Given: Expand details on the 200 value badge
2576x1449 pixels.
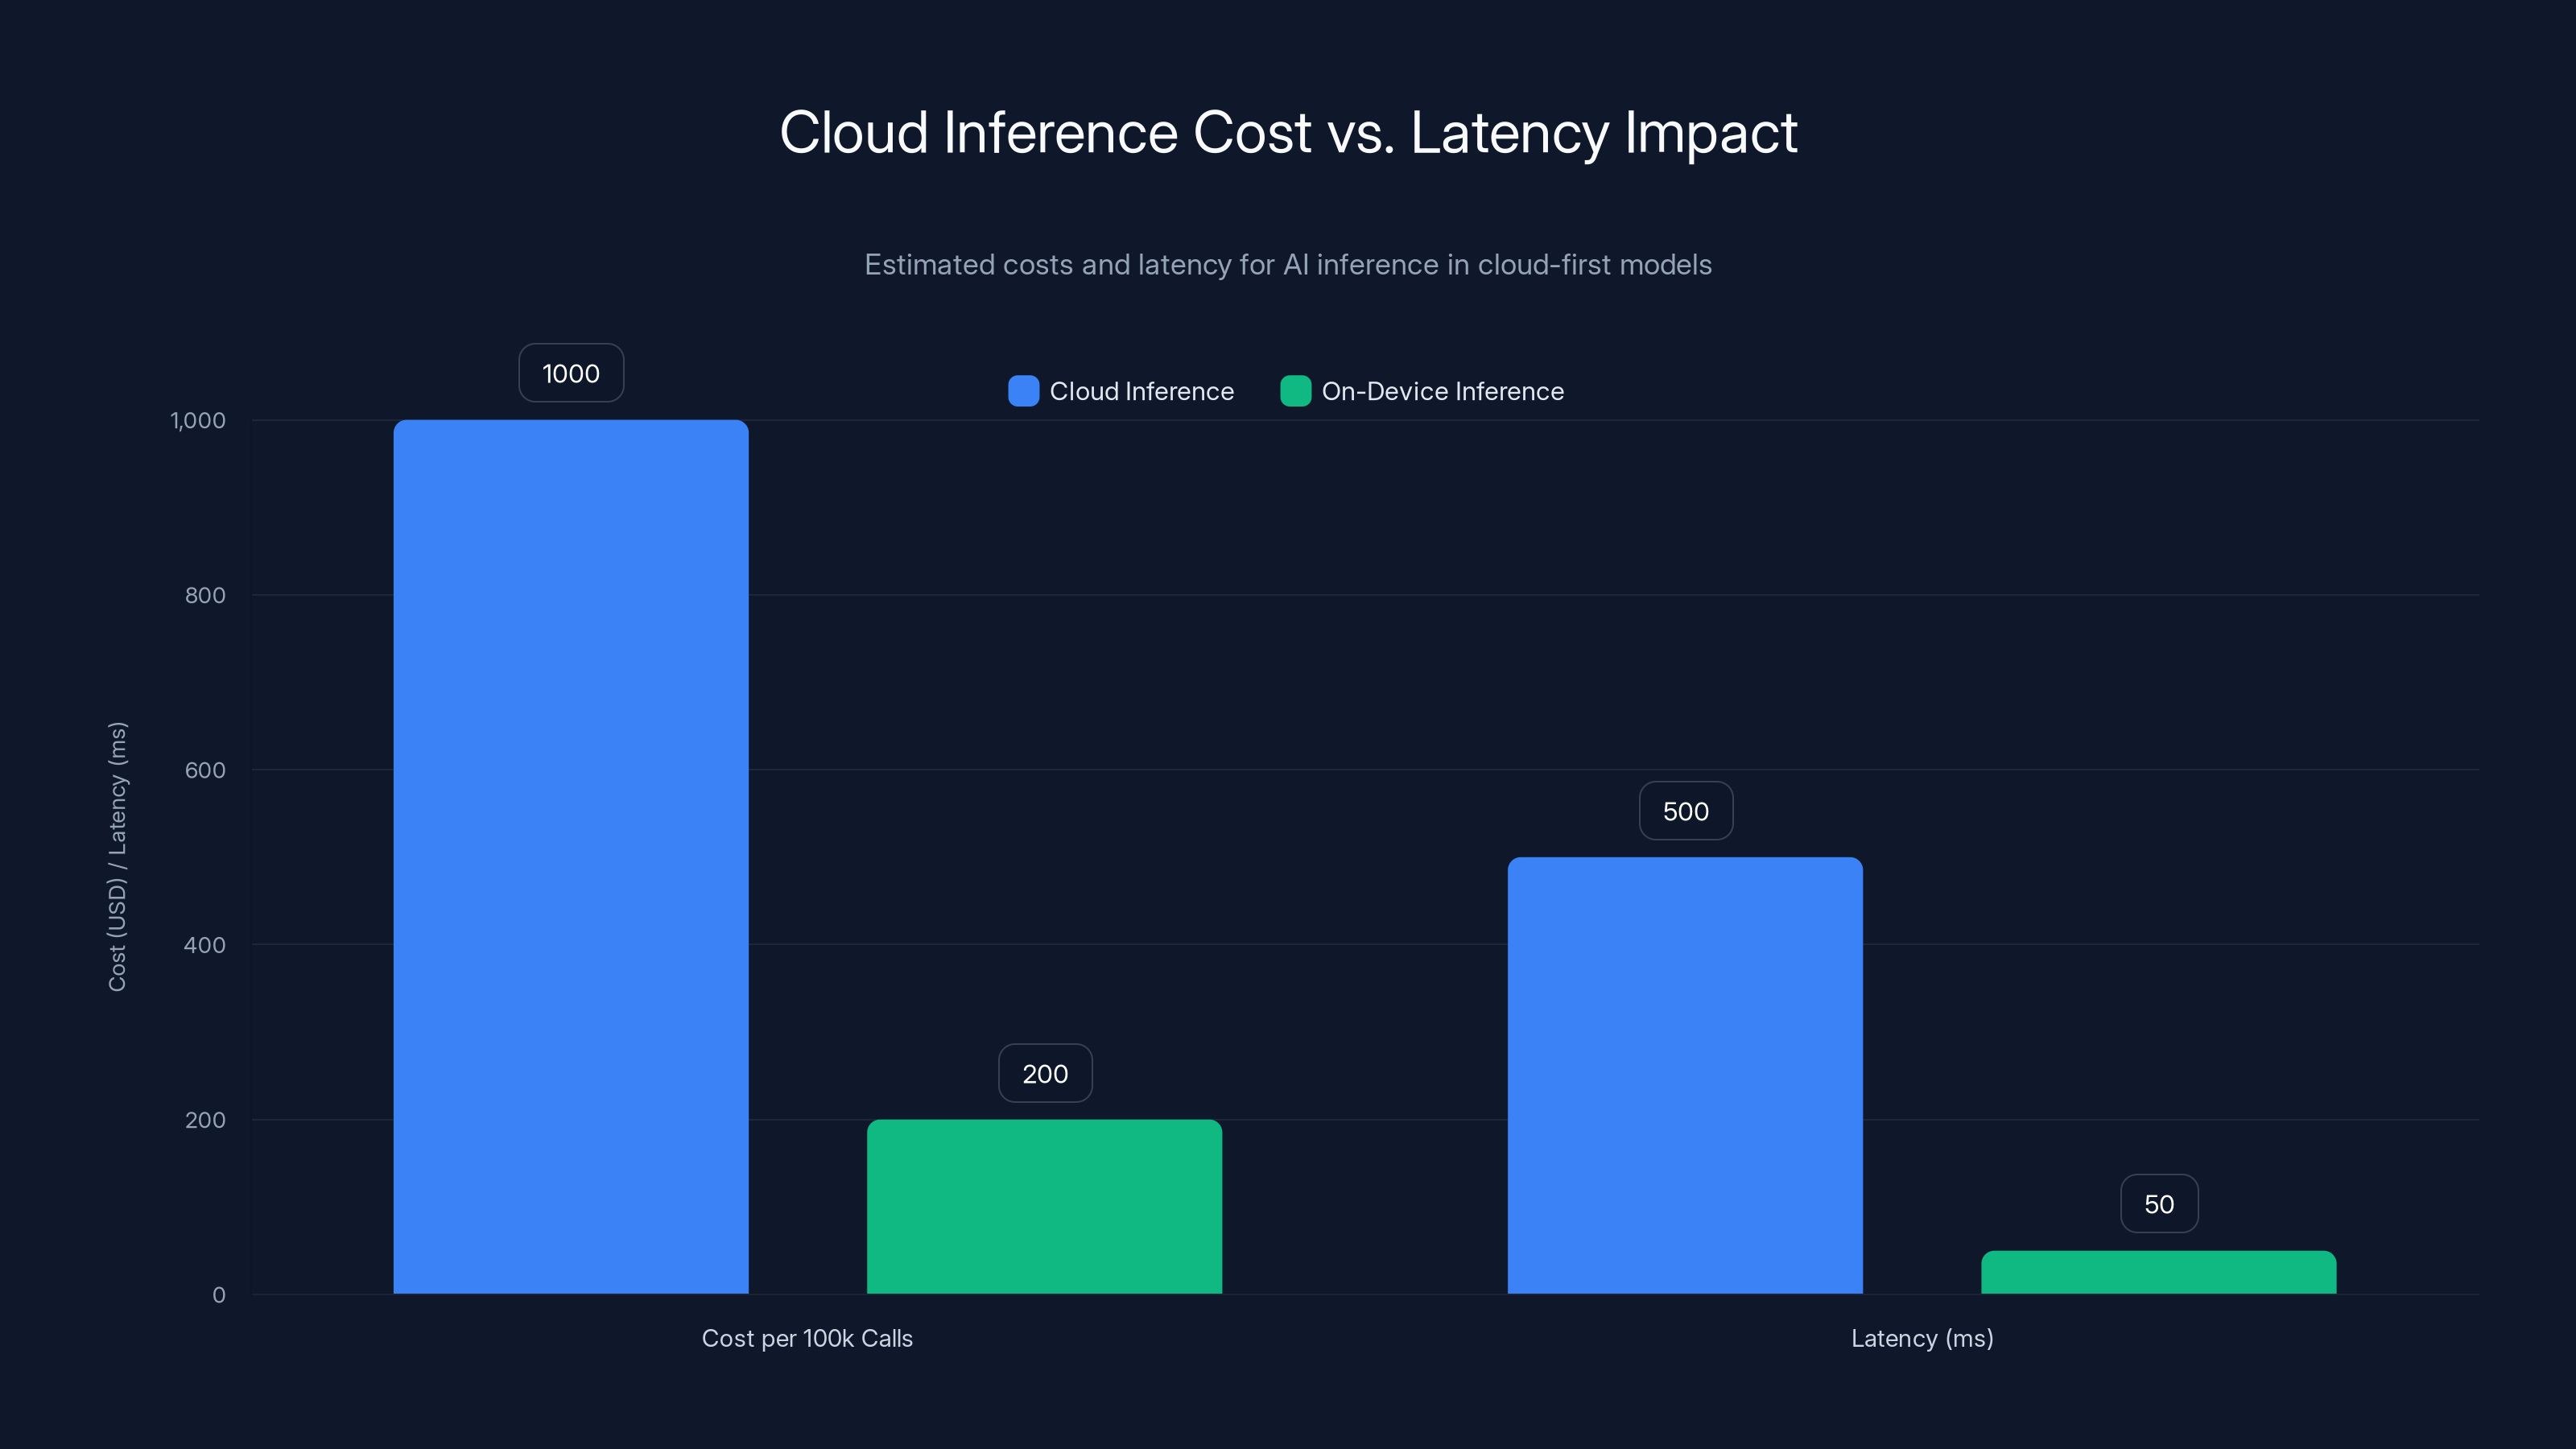Looking at the screenshot, I should (1044, 1073).
